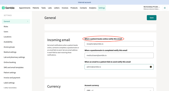
Task: Open the Invoices menu
Action: coord(65,8)
